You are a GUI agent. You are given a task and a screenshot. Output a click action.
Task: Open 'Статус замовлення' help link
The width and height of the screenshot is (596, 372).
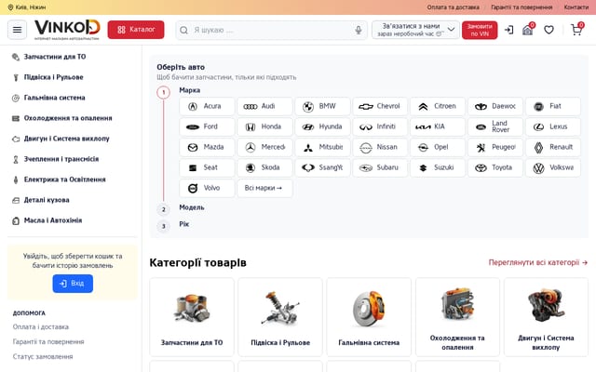43,357
